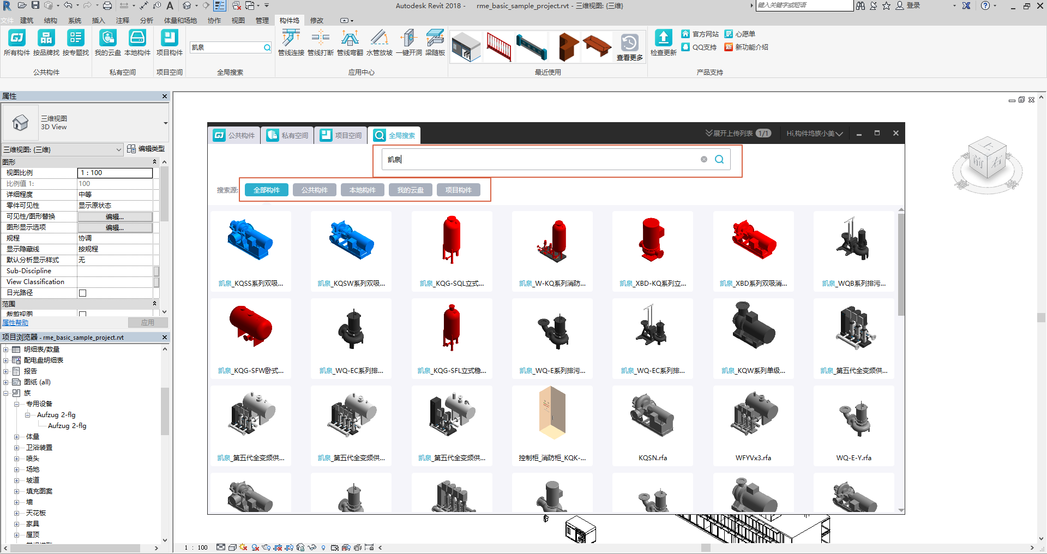Click properties panel vertical scrollbar
The image size is (1047, 554).
tap(164, 194)
